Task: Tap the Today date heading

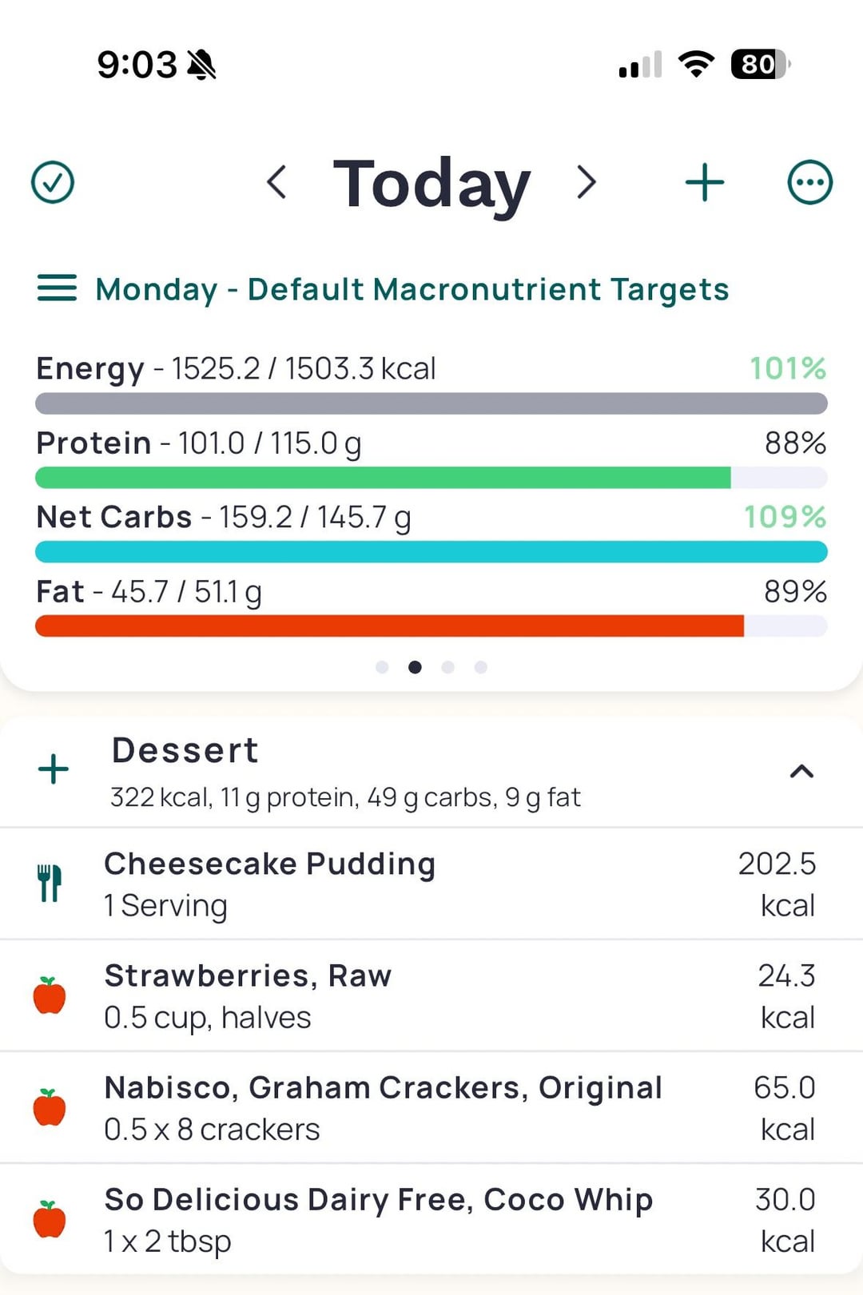Action: click(431, 184)
